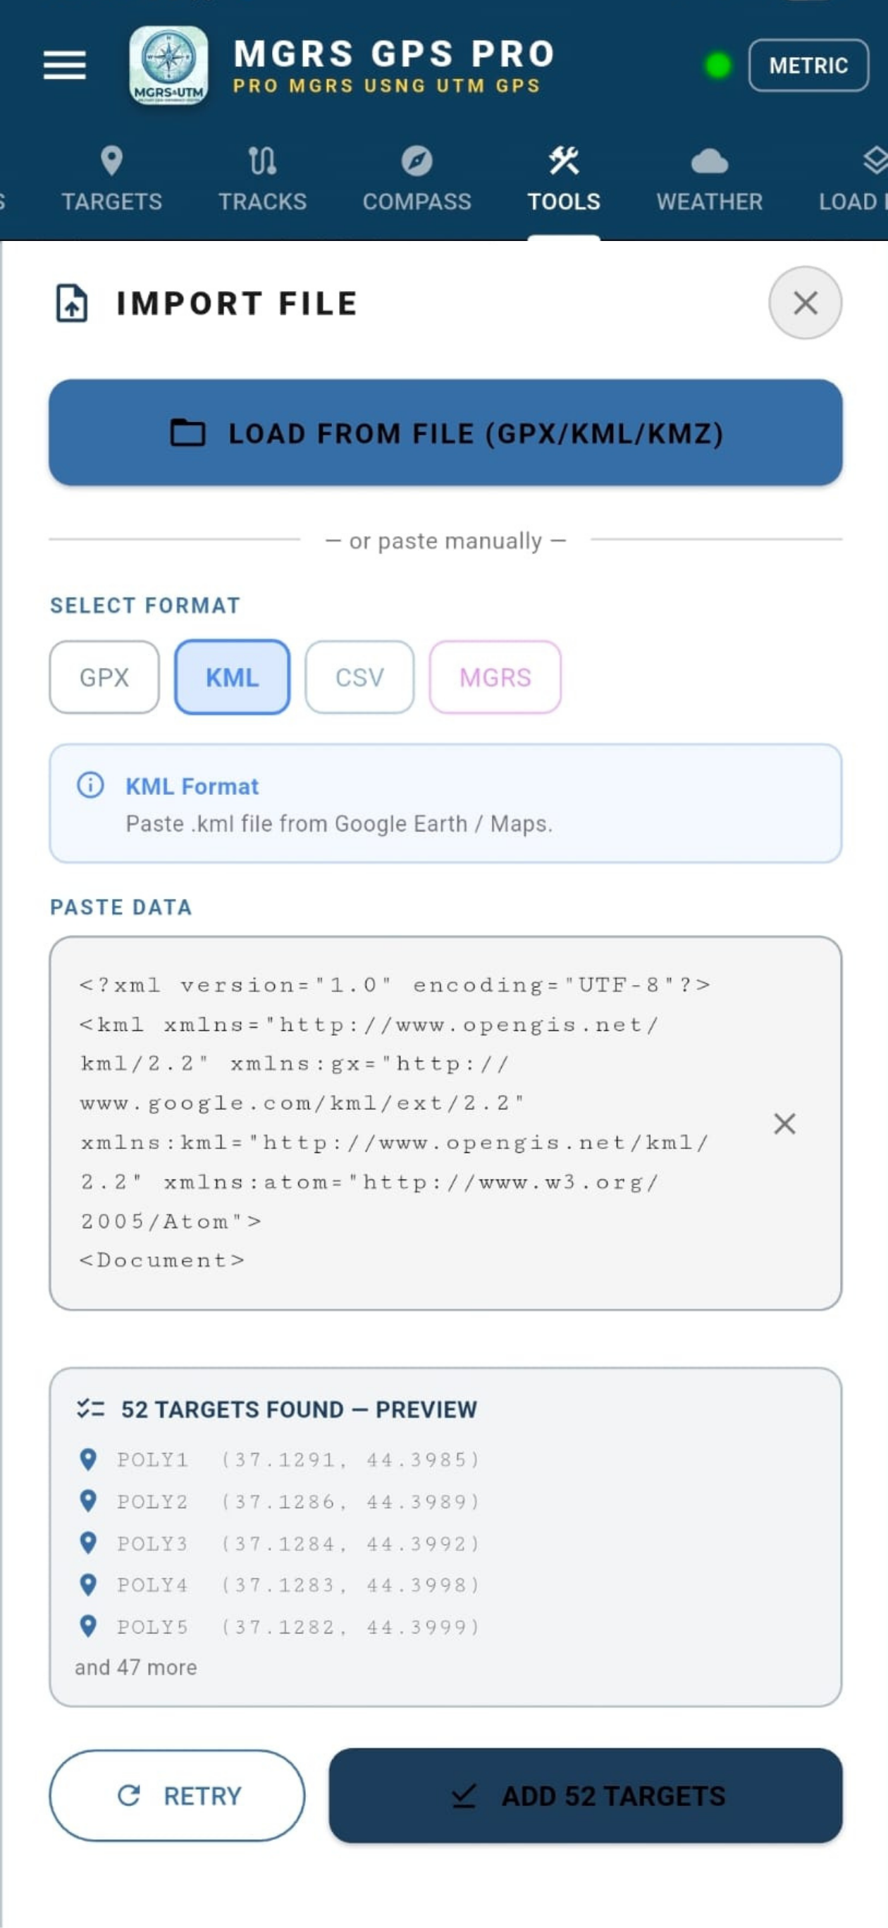
Task: Click the Retry button
Action: [x=177, y=1796]
